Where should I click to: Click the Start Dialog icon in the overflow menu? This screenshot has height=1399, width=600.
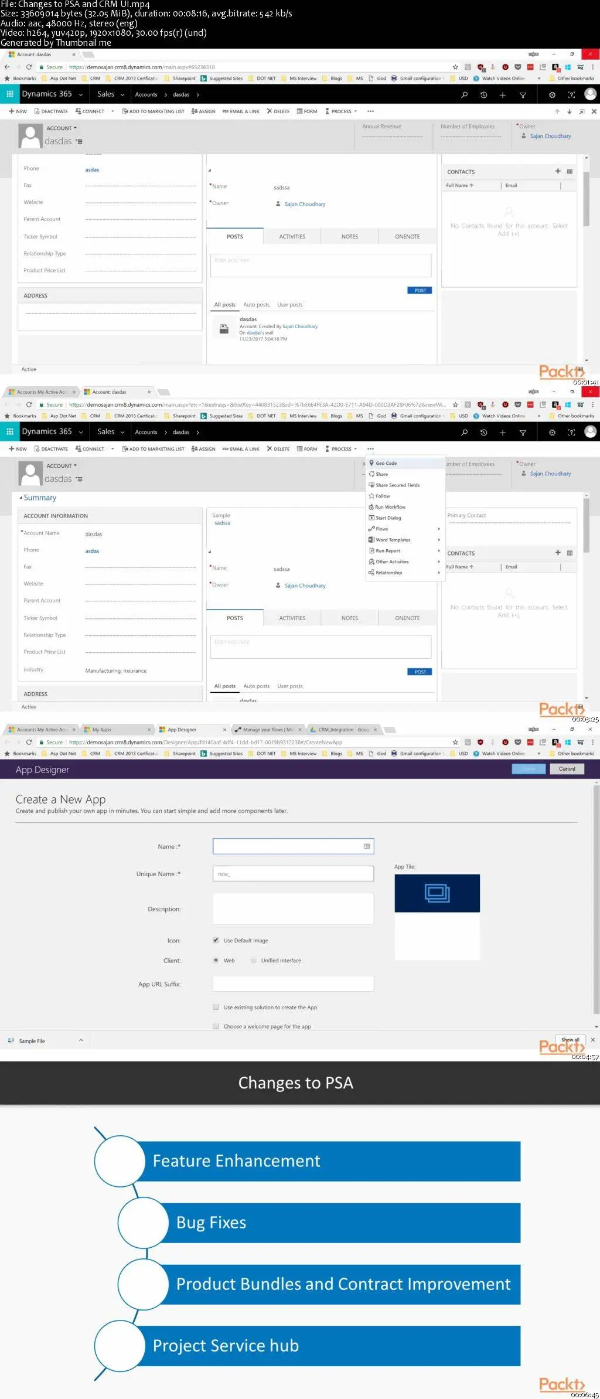pos(371,518)
